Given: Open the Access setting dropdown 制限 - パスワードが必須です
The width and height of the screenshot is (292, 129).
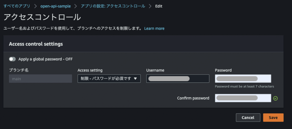Looking at the screenshot, I should click(x=109, y=79).
